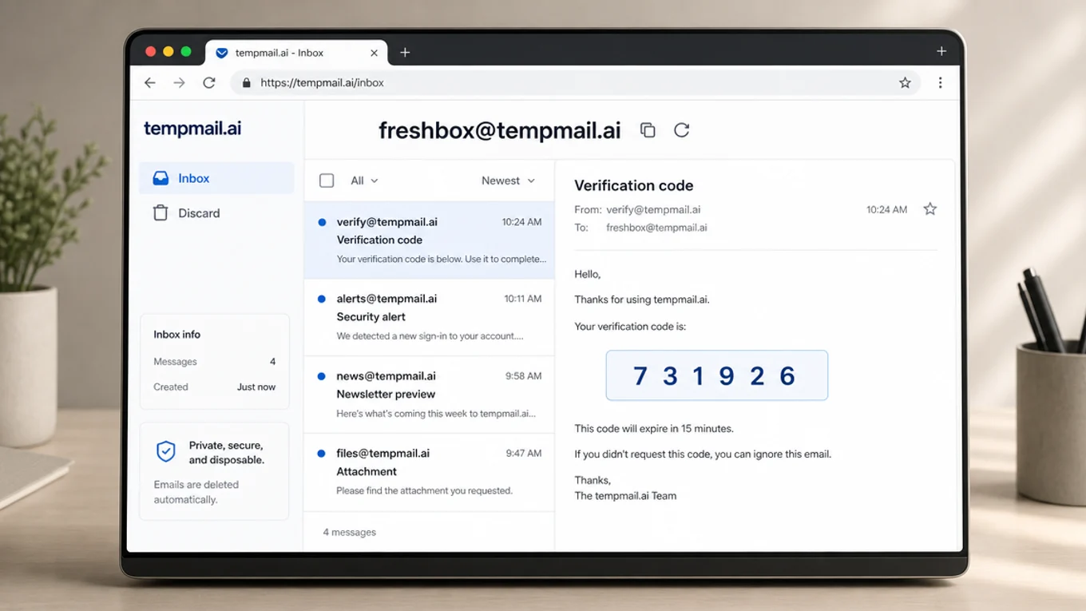Tick the select-all checkbox above the message list
The image size is (1086, 611).
coord(327,181)
